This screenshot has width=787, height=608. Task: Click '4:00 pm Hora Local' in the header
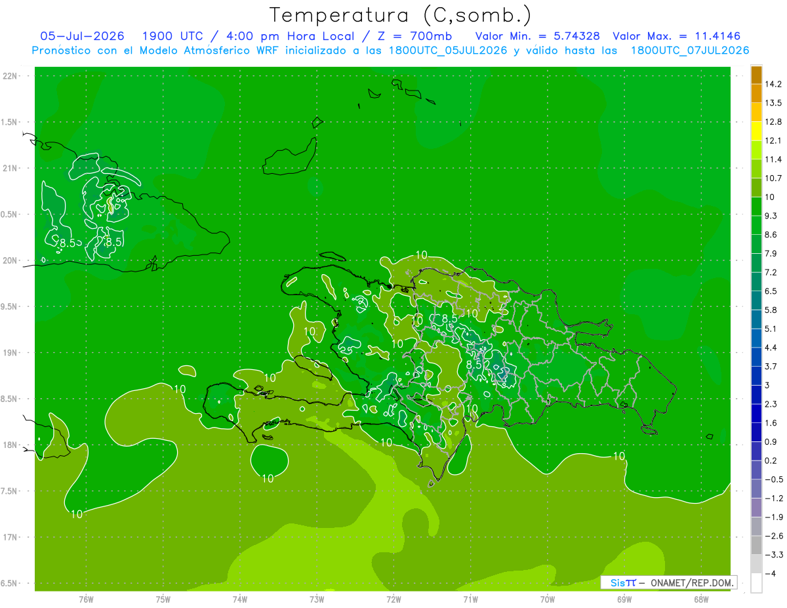point(289,36)
